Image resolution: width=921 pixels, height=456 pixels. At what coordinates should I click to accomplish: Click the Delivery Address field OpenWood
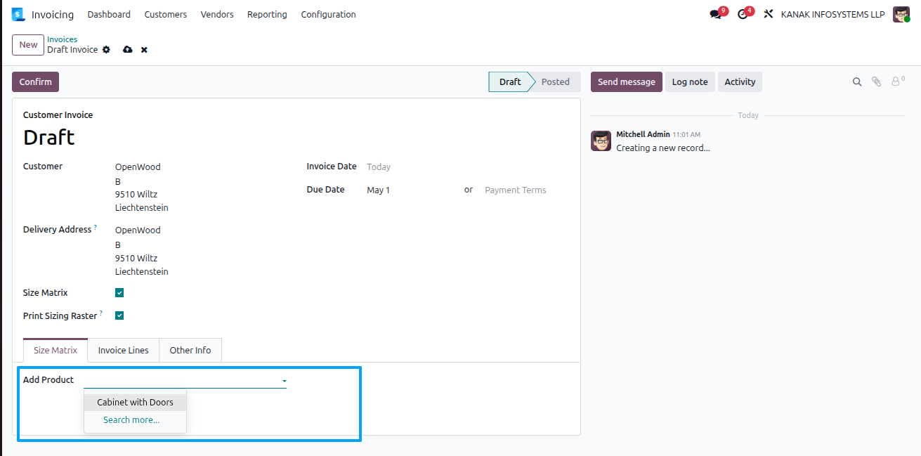pos(138,230)
